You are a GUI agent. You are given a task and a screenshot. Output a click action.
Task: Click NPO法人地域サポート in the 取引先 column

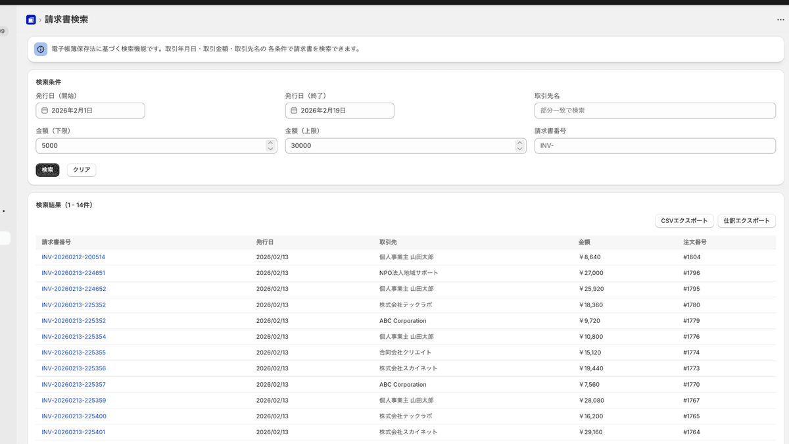point(408,273)
